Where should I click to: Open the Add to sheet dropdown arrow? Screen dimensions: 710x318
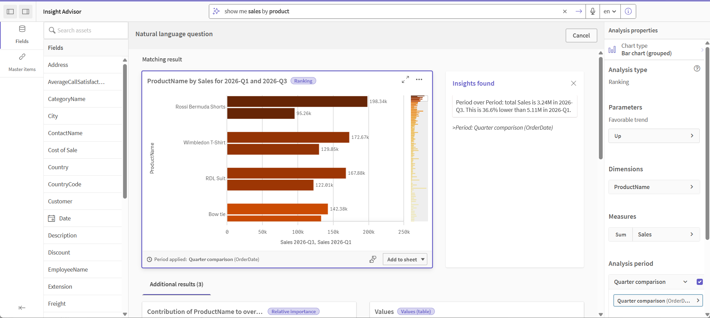pos(423,259)
